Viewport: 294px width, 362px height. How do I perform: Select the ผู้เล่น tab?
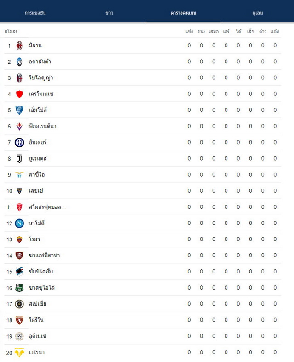(258, 13)
